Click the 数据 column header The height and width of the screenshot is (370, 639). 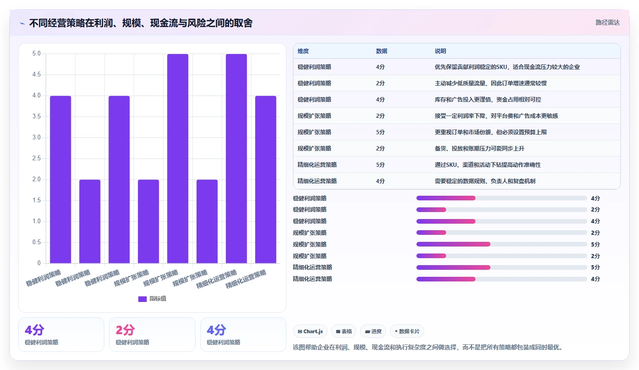pyautogui.click(x=381, y=51)
